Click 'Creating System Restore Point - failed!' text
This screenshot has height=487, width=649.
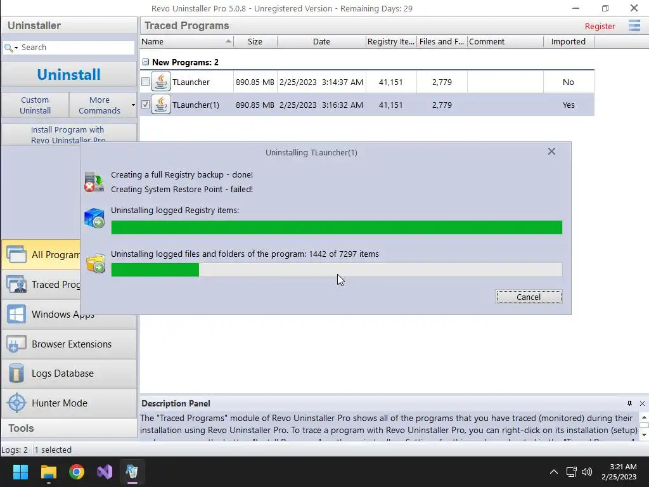182,189
